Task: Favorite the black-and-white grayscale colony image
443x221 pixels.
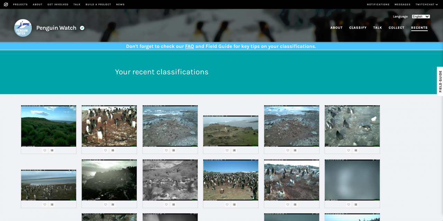Action: click(x=166, y=204)
